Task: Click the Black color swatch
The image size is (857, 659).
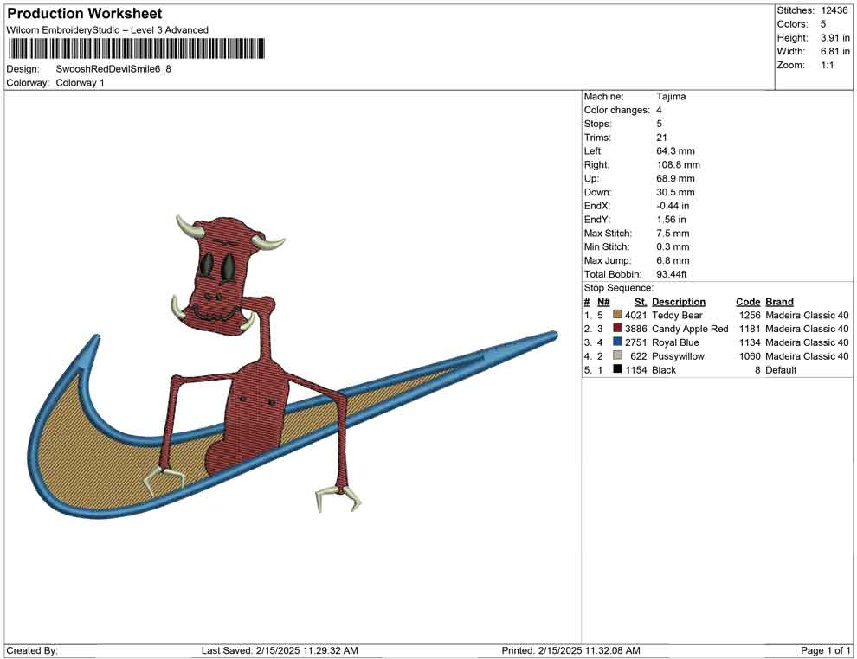Action: pos(617,369)
